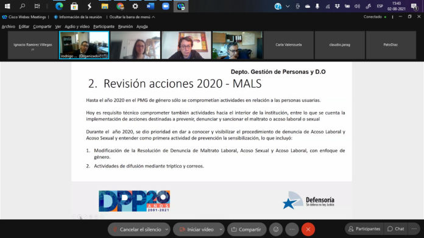Image resolution: width=424 pixels, height=238 pixels.
Task: Click the volume speaker tray icon
Action: (x=357, y=6)
